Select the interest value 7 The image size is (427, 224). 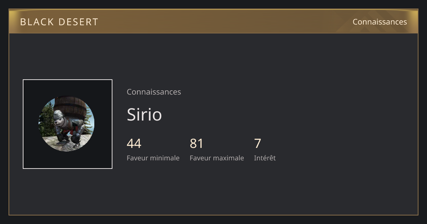(x=258, y=144)
